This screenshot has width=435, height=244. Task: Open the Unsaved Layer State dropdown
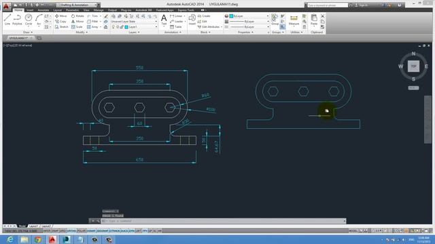tap(134, 21)
